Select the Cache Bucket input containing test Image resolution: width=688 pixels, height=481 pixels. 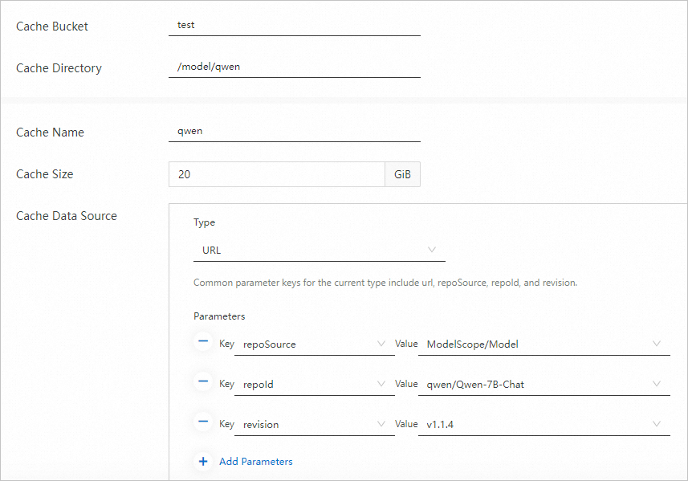[x=294, y=24]
